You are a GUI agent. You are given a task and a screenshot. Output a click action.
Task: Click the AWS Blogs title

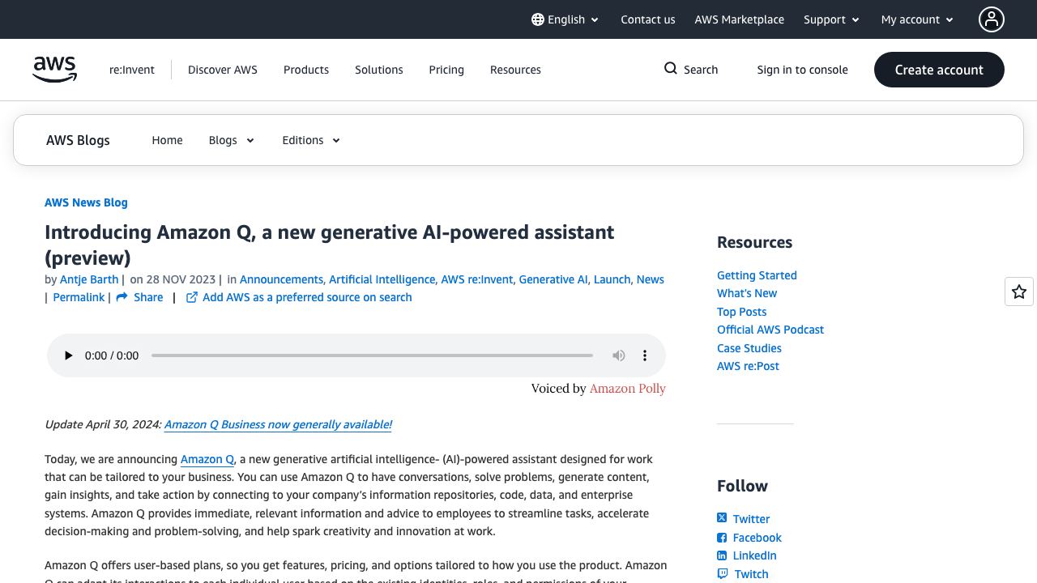coord(78,140)
